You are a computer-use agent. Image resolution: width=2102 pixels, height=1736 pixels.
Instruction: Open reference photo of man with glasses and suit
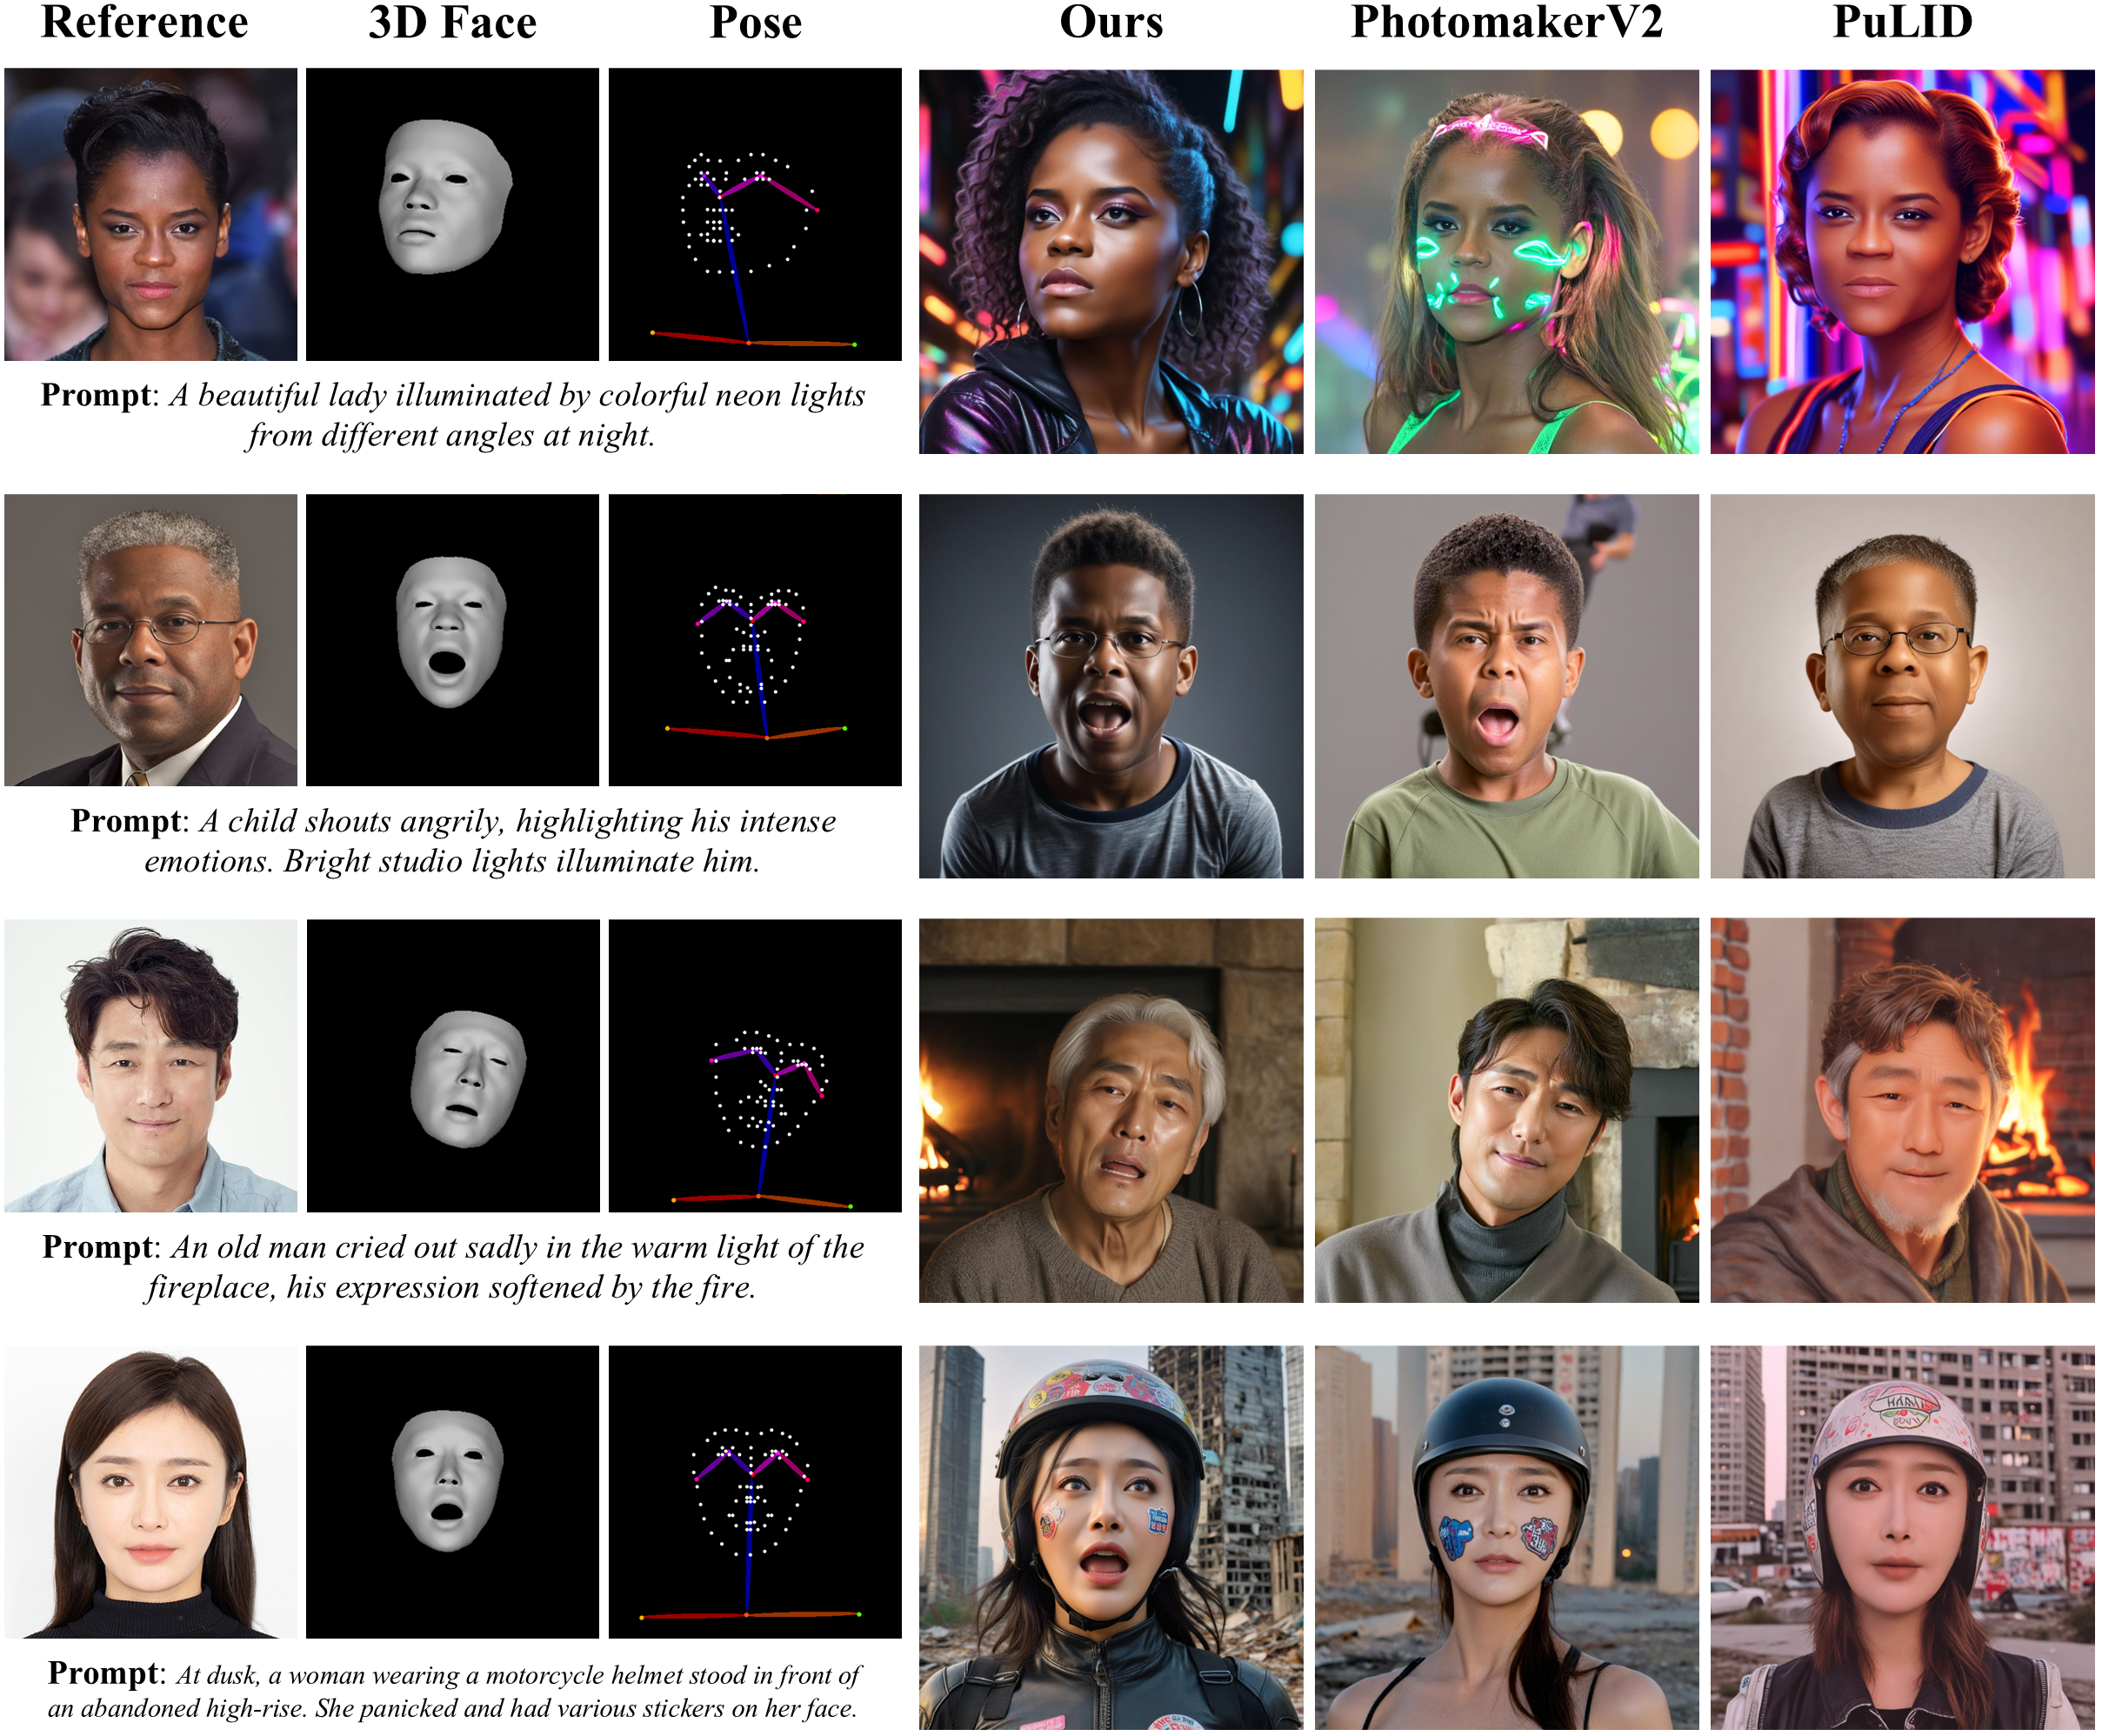tap(150, 640)
